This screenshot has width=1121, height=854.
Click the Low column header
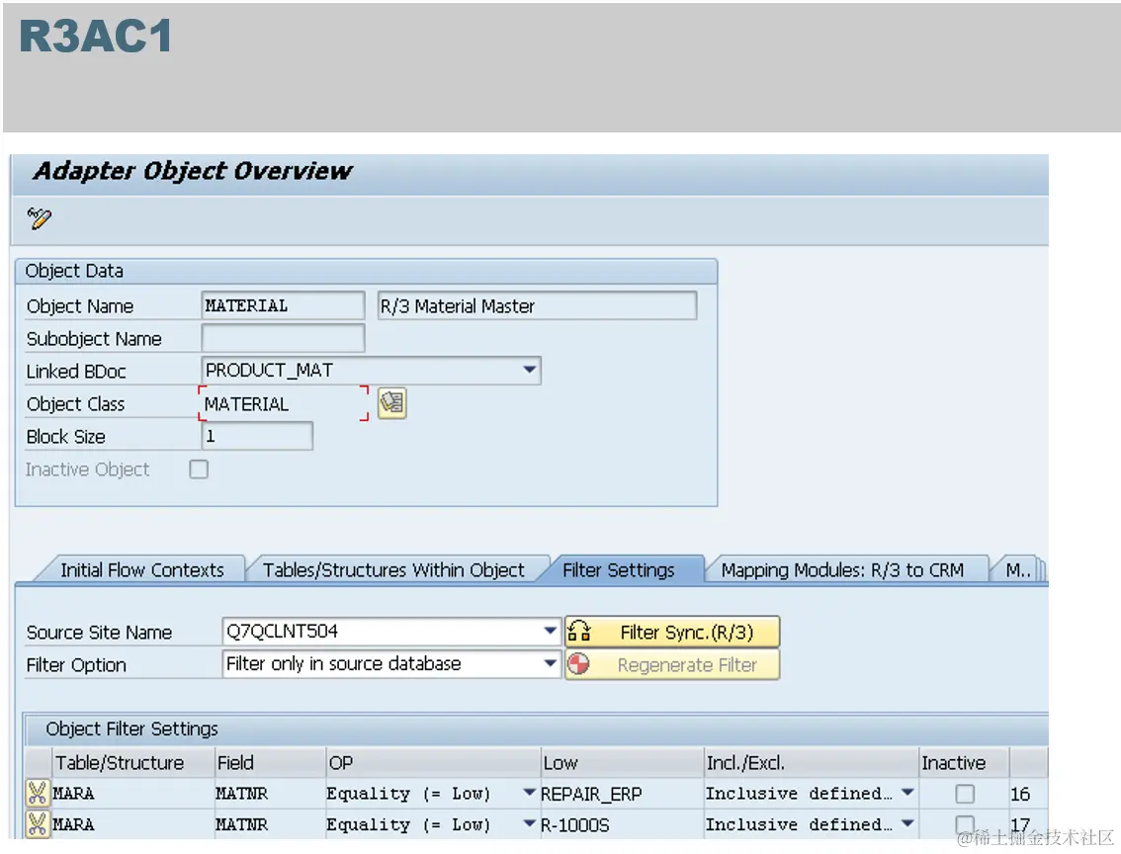tap(622, 762)
